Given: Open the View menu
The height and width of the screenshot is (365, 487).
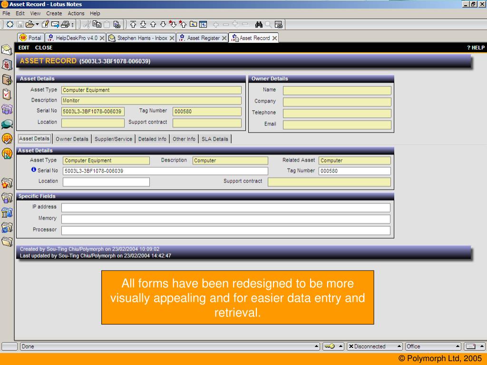Looking at the screenshot, I should pos(35,13).
